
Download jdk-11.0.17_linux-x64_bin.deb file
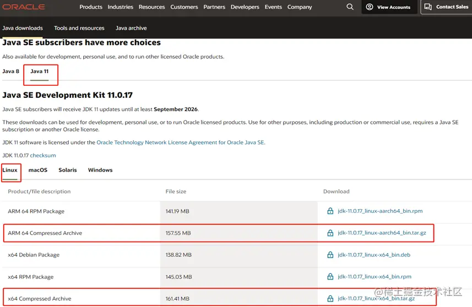(x=373, y=255)
